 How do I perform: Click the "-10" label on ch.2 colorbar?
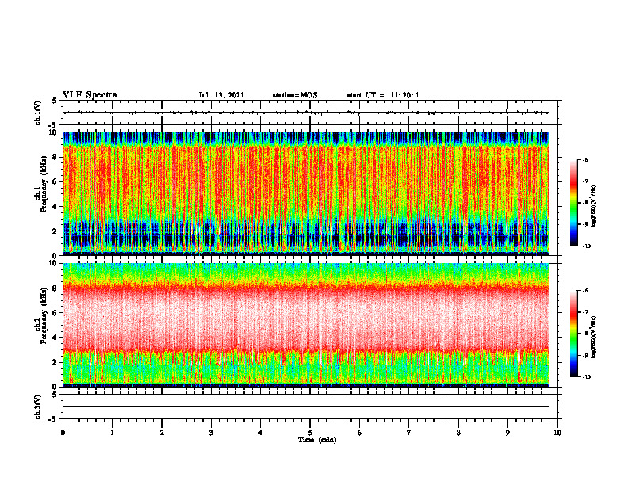coord(587,377)
